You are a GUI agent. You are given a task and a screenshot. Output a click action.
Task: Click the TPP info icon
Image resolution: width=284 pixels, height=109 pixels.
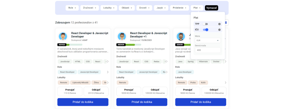pos(219,24)
